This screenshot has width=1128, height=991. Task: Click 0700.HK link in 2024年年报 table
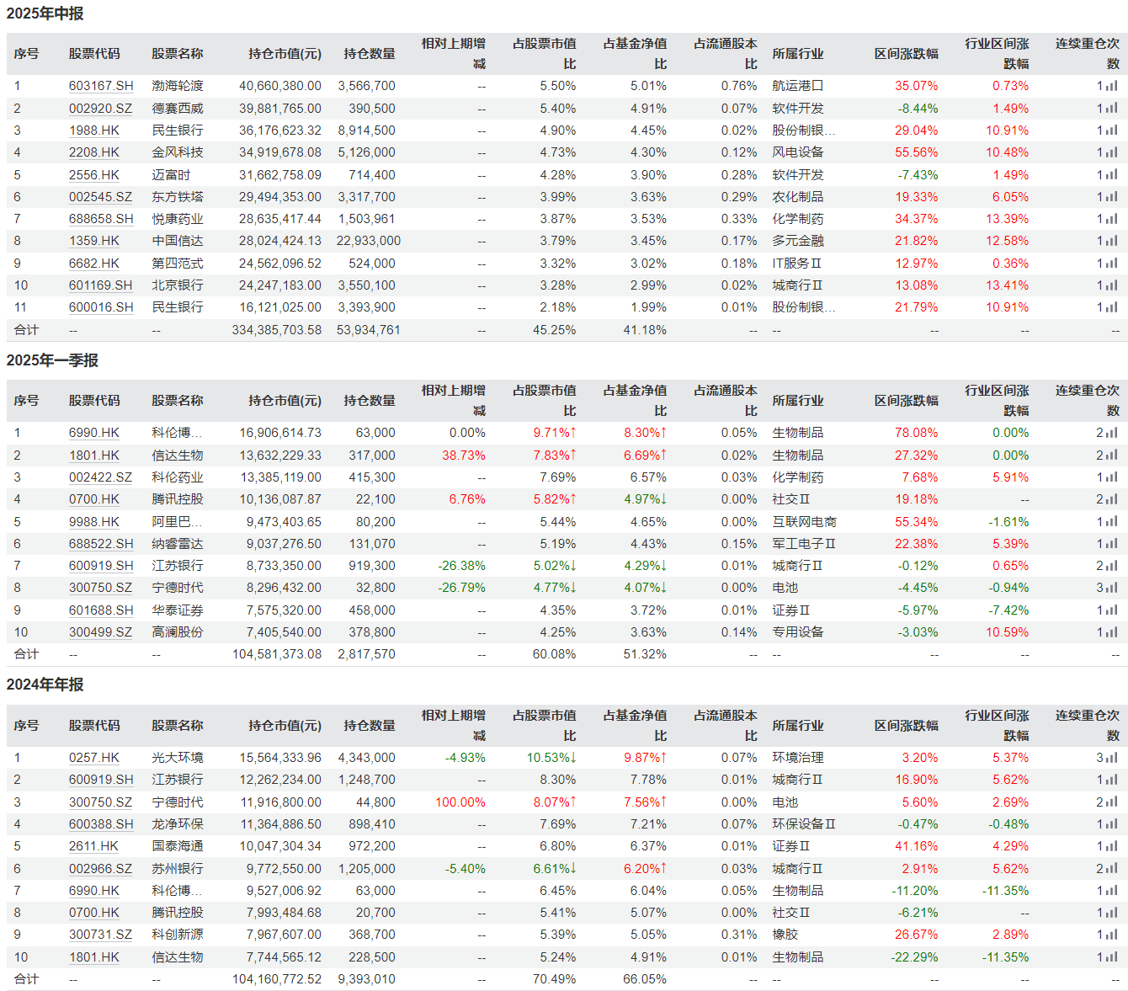(x=94, y=913)
